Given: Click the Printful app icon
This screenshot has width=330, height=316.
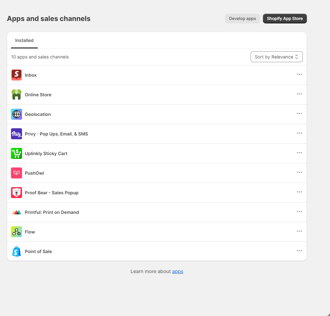Looking at the screenshot, I should click(17, 212).
